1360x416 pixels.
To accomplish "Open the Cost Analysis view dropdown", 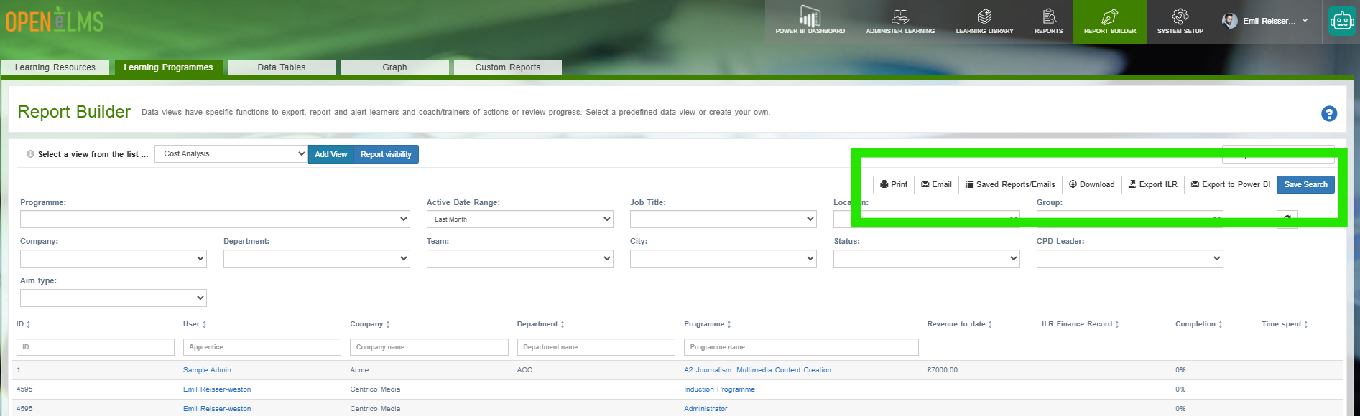I will (231, 153).
